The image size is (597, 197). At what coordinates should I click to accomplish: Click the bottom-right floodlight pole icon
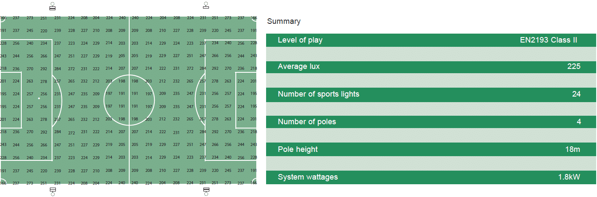coord(206,191)
